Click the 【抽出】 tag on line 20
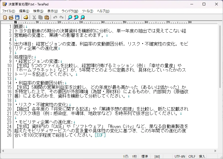 (23, 109)
